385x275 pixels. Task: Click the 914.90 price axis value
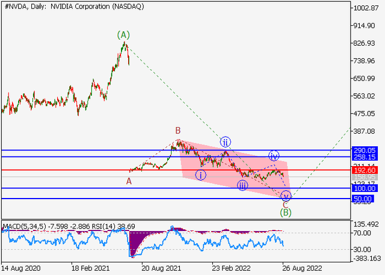tap(364, 25)
